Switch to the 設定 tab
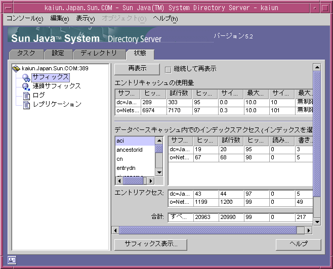This screenshot has height=269, width=333. pos(58,54)
